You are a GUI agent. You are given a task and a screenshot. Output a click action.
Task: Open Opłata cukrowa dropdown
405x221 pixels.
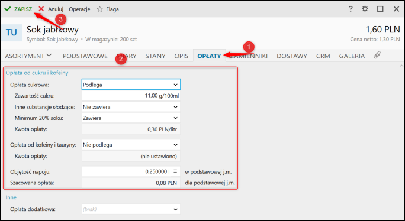[131, 84]
